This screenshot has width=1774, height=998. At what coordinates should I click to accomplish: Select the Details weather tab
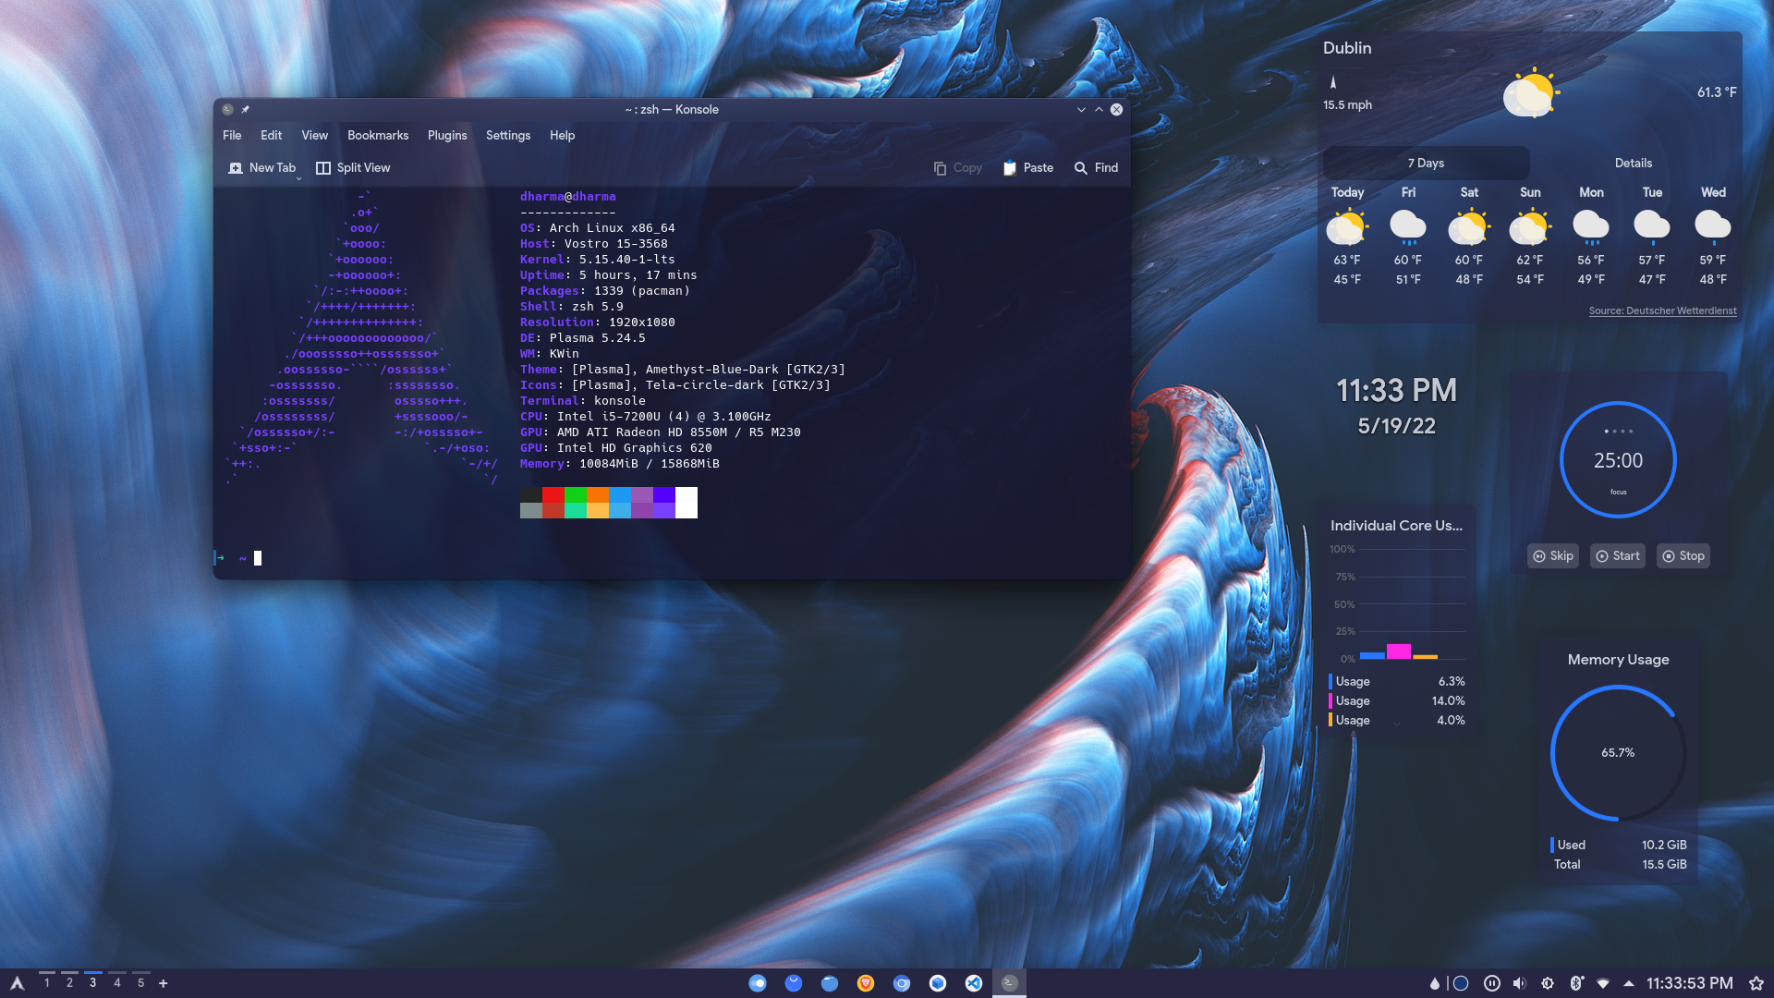tap(1633, 163)
